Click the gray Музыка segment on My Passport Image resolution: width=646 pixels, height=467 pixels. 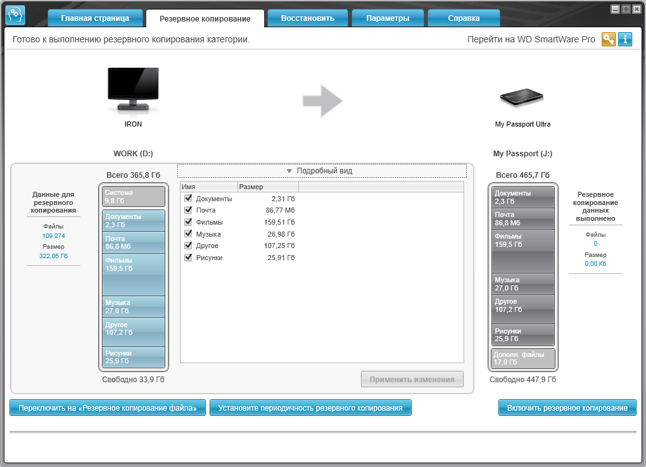tap(523, 283)
